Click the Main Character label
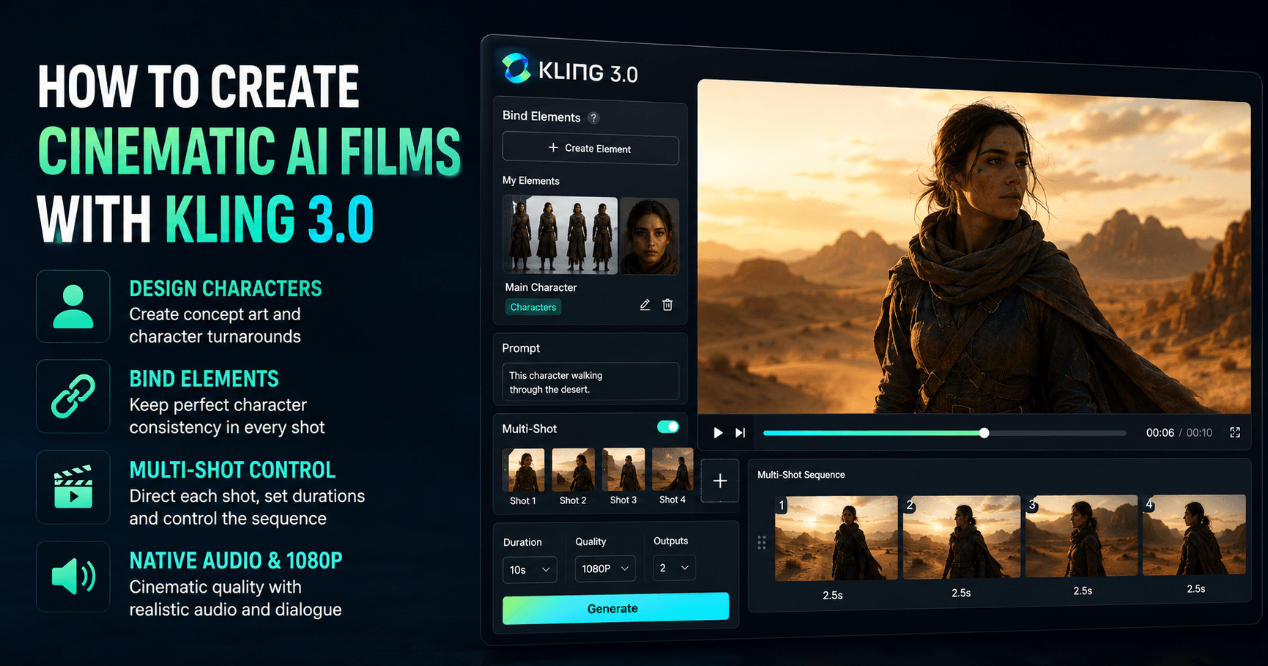Image resolution: width=1268 pixels, height=666 pixels. click(x=541, y=287)
